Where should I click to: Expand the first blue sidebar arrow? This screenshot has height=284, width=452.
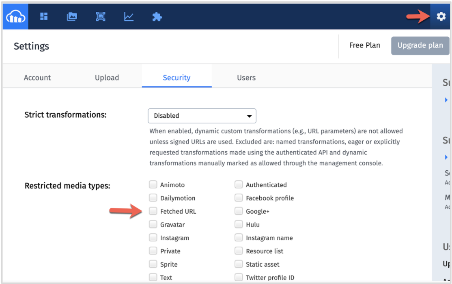(446, 100)
